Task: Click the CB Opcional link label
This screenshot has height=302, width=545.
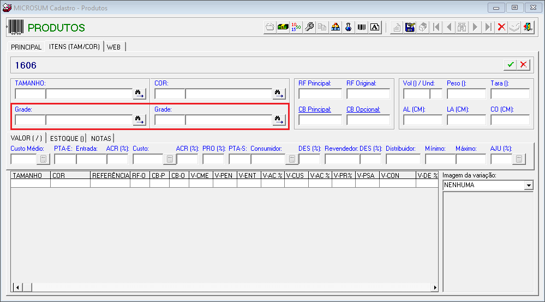Action: [x=363, y=109]
